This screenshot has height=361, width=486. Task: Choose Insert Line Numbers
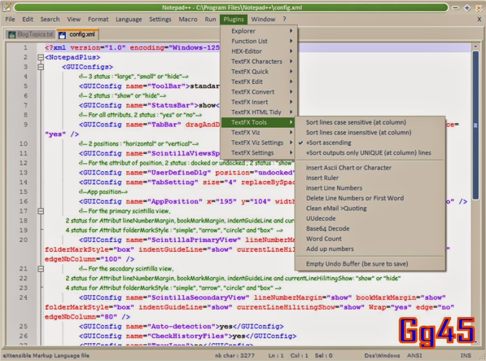tap(370, 188)
